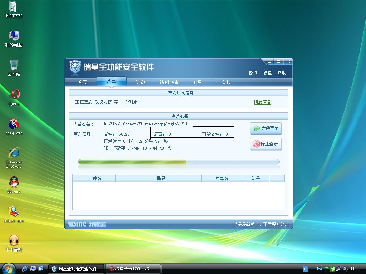The width and height of the screenshot is (366, 274).
Task: Click the taskbar clock showing 11:11
Action: coord(356,269)
